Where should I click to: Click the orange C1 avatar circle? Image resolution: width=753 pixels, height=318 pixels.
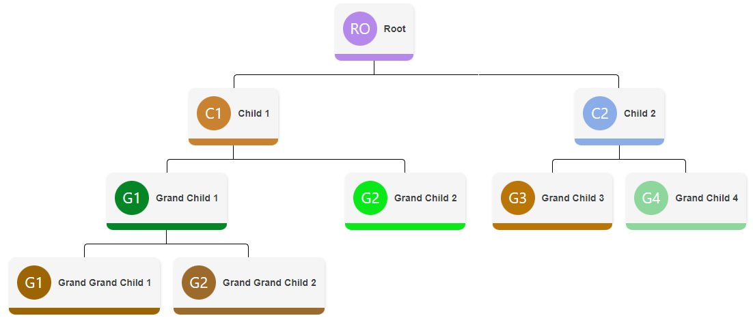pyautogui.click(x=214, y=113)
